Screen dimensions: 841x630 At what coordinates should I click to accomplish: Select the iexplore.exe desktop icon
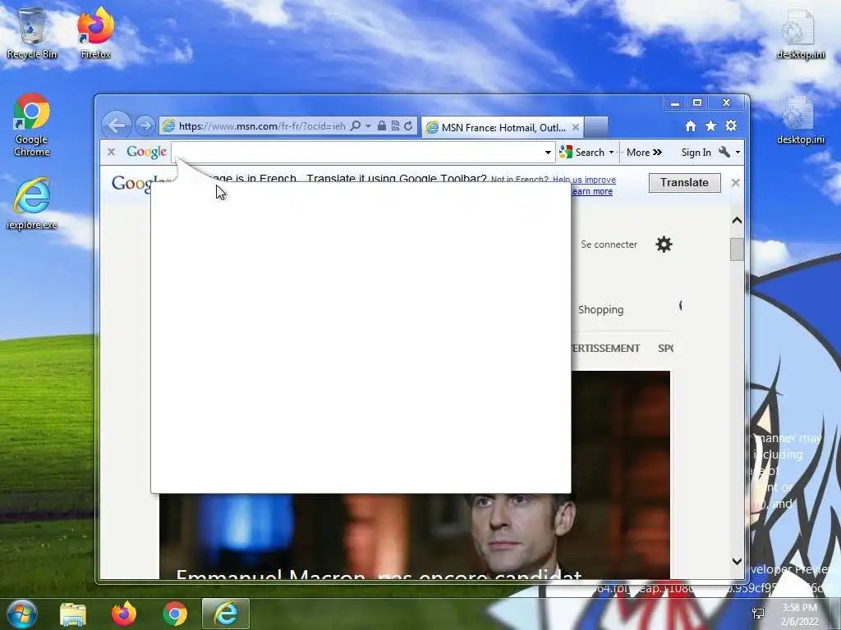click(x=32, y=203)
